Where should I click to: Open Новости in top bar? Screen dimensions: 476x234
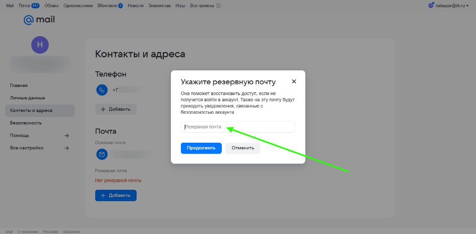point(135,6)
